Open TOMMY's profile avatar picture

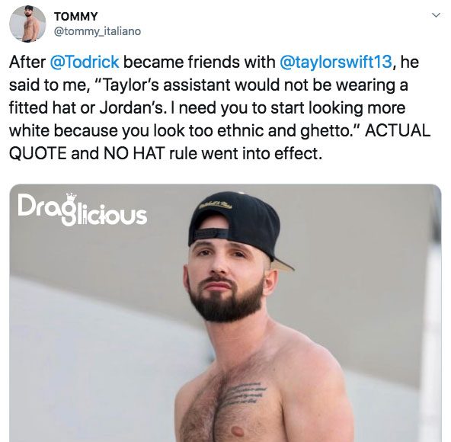(27, 24)
